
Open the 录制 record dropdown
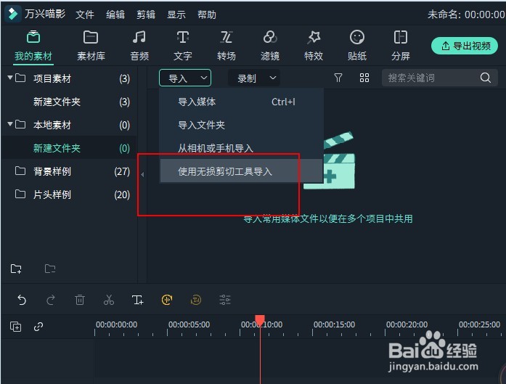[254, 78]
